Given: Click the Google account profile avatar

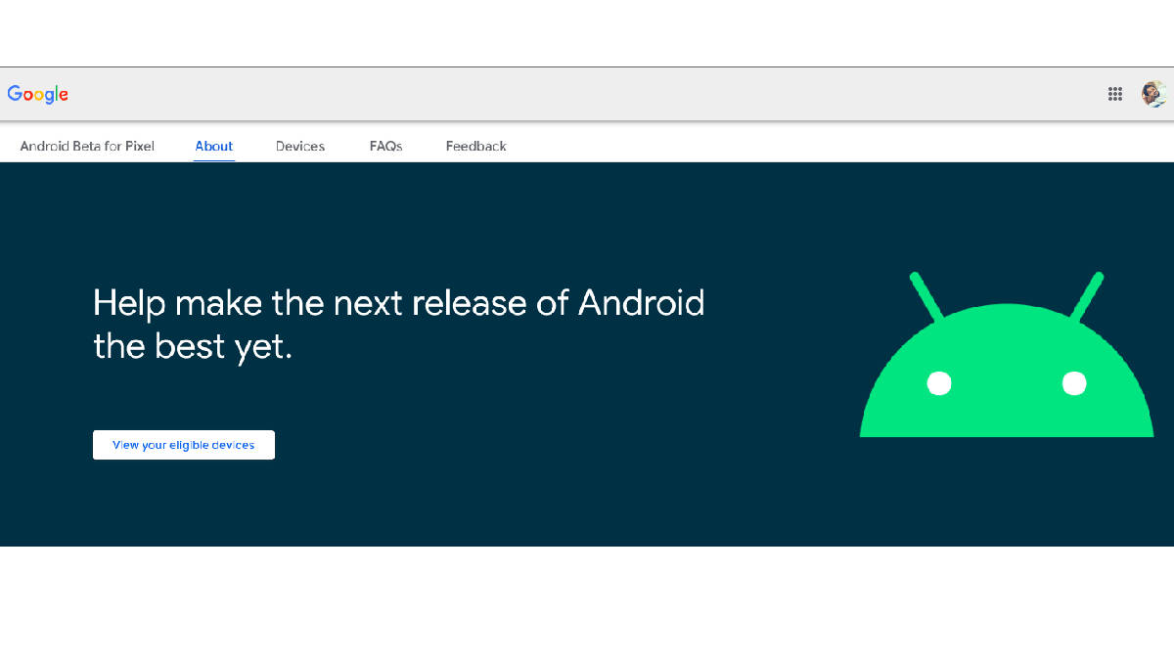Looking at the screenshot, I should pos(1153,94).
